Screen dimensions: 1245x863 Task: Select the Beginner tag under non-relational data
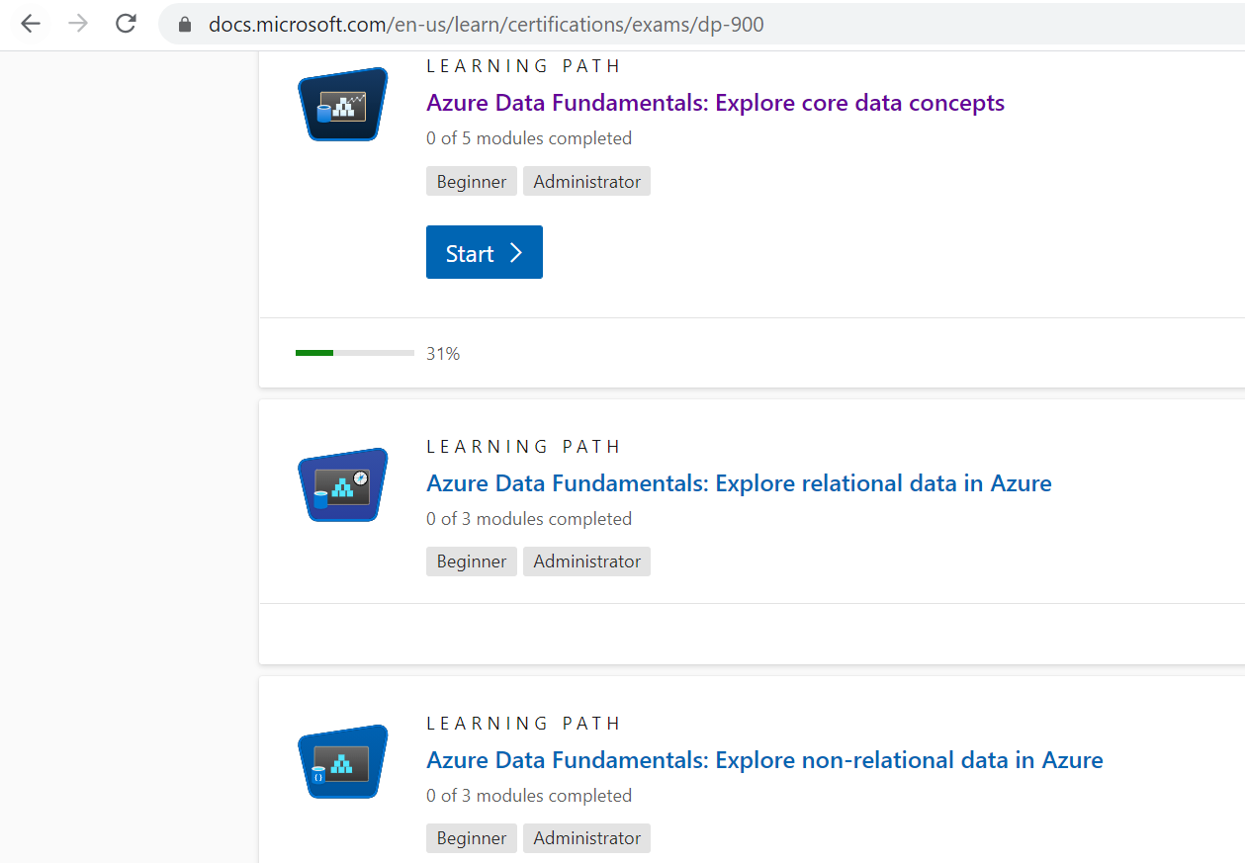[x=472, y=838]
